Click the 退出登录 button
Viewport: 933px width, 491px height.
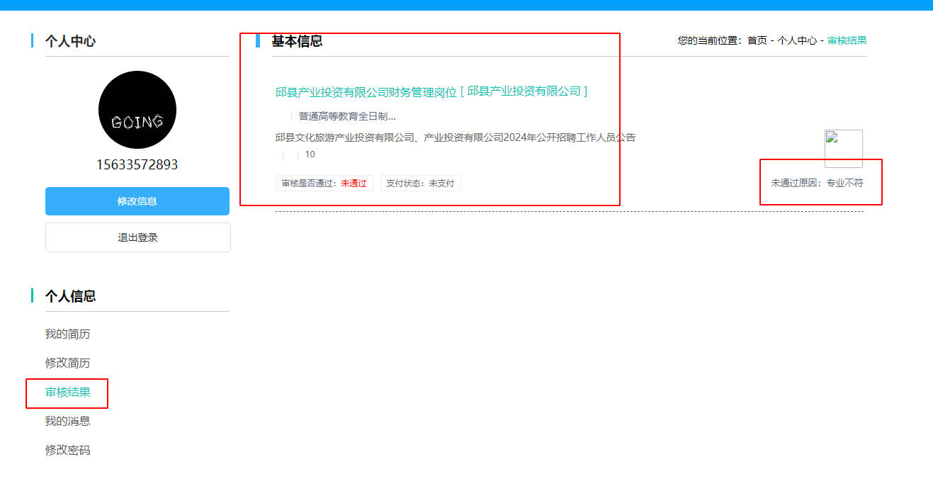pos(138,237)
